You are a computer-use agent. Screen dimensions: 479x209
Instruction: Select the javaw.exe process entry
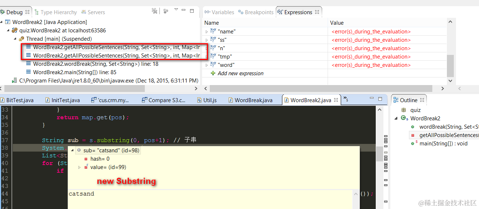109,80
